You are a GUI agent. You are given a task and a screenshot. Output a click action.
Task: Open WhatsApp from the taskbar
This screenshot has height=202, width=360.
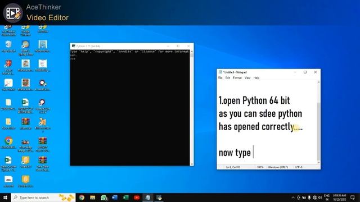coord(103,198)
